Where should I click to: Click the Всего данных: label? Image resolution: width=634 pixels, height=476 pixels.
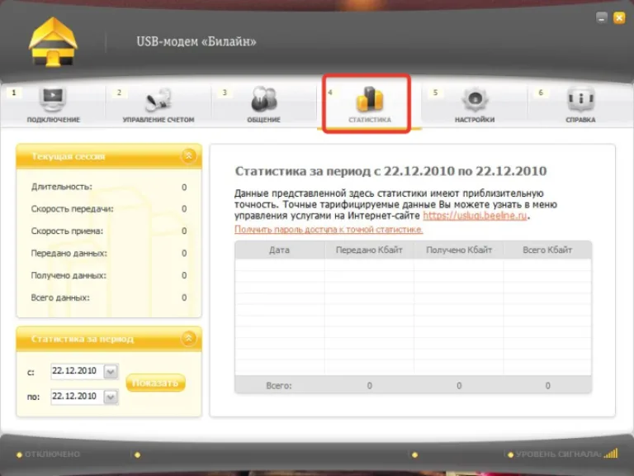(x=60, y=297)
